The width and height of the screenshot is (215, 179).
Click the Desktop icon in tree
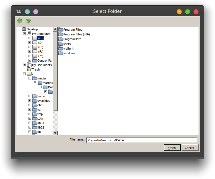[x=24, y=29]
